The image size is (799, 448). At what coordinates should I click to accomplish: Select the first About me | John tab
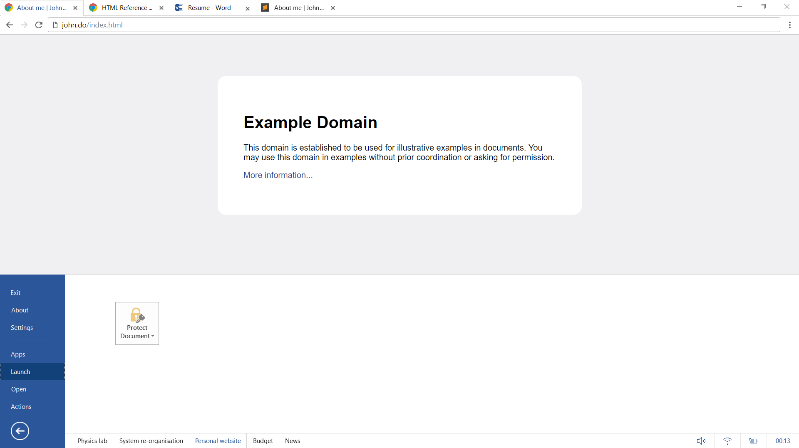click(x=41, y=8)
